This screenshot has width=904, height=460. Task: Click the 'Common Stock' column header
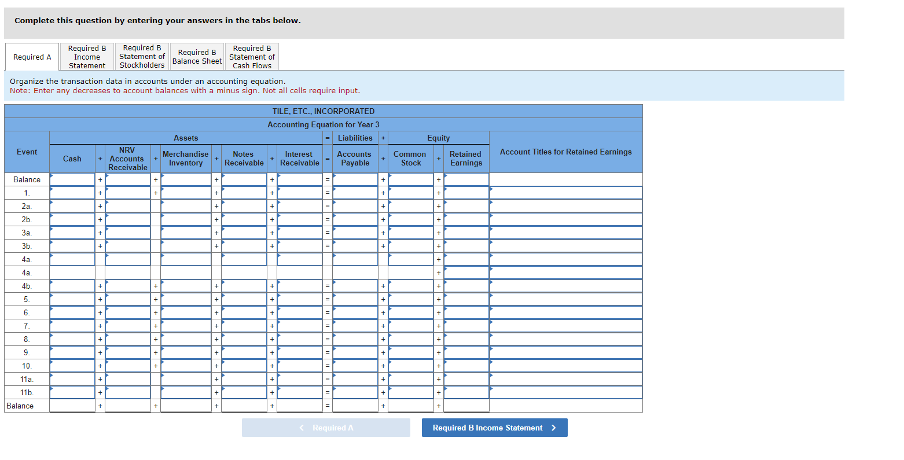click(x=410, y=159)
